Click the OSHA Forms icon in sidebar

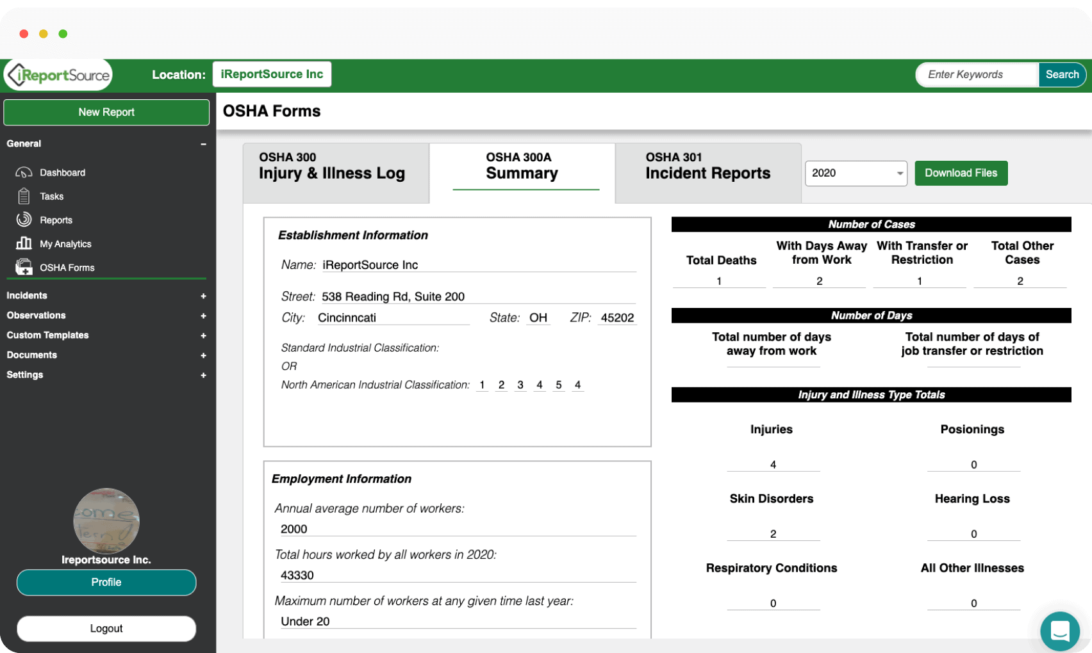24,267
